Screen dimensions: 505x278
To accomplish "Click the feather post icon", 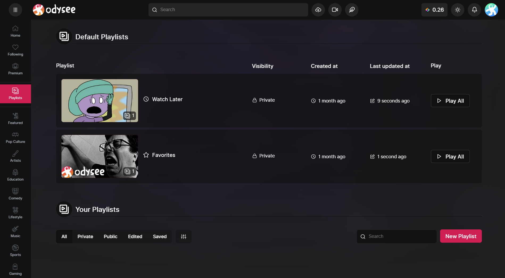I will [352, 10].
